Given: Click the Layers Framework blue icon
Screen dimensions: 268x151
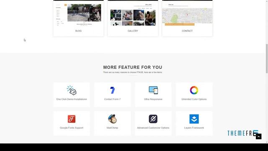Looking at the screenshot, I should pyautogui.click(x=194, y=119).
